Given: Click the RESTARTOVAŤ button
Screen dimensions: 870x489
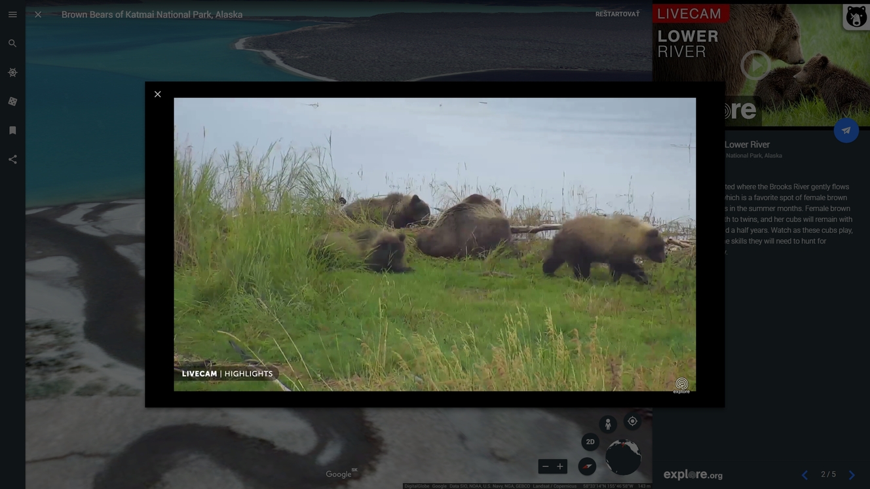Looking at the screenshot, I should (x=617, y=14).
